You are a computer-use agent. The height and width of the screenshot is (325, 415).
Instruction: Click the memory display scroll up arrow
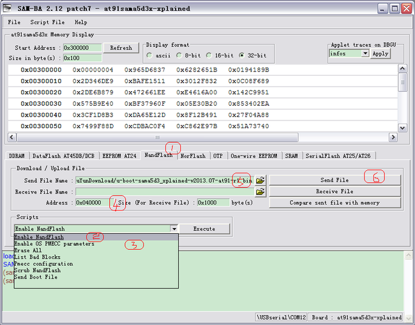pos(403,69)
